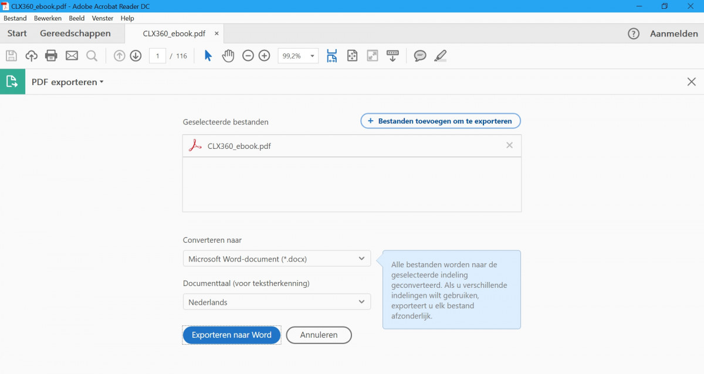This screenshot has width=704, height=374.
Task: Click the blue conversion info tooltip text
Action: click(449, 290)
